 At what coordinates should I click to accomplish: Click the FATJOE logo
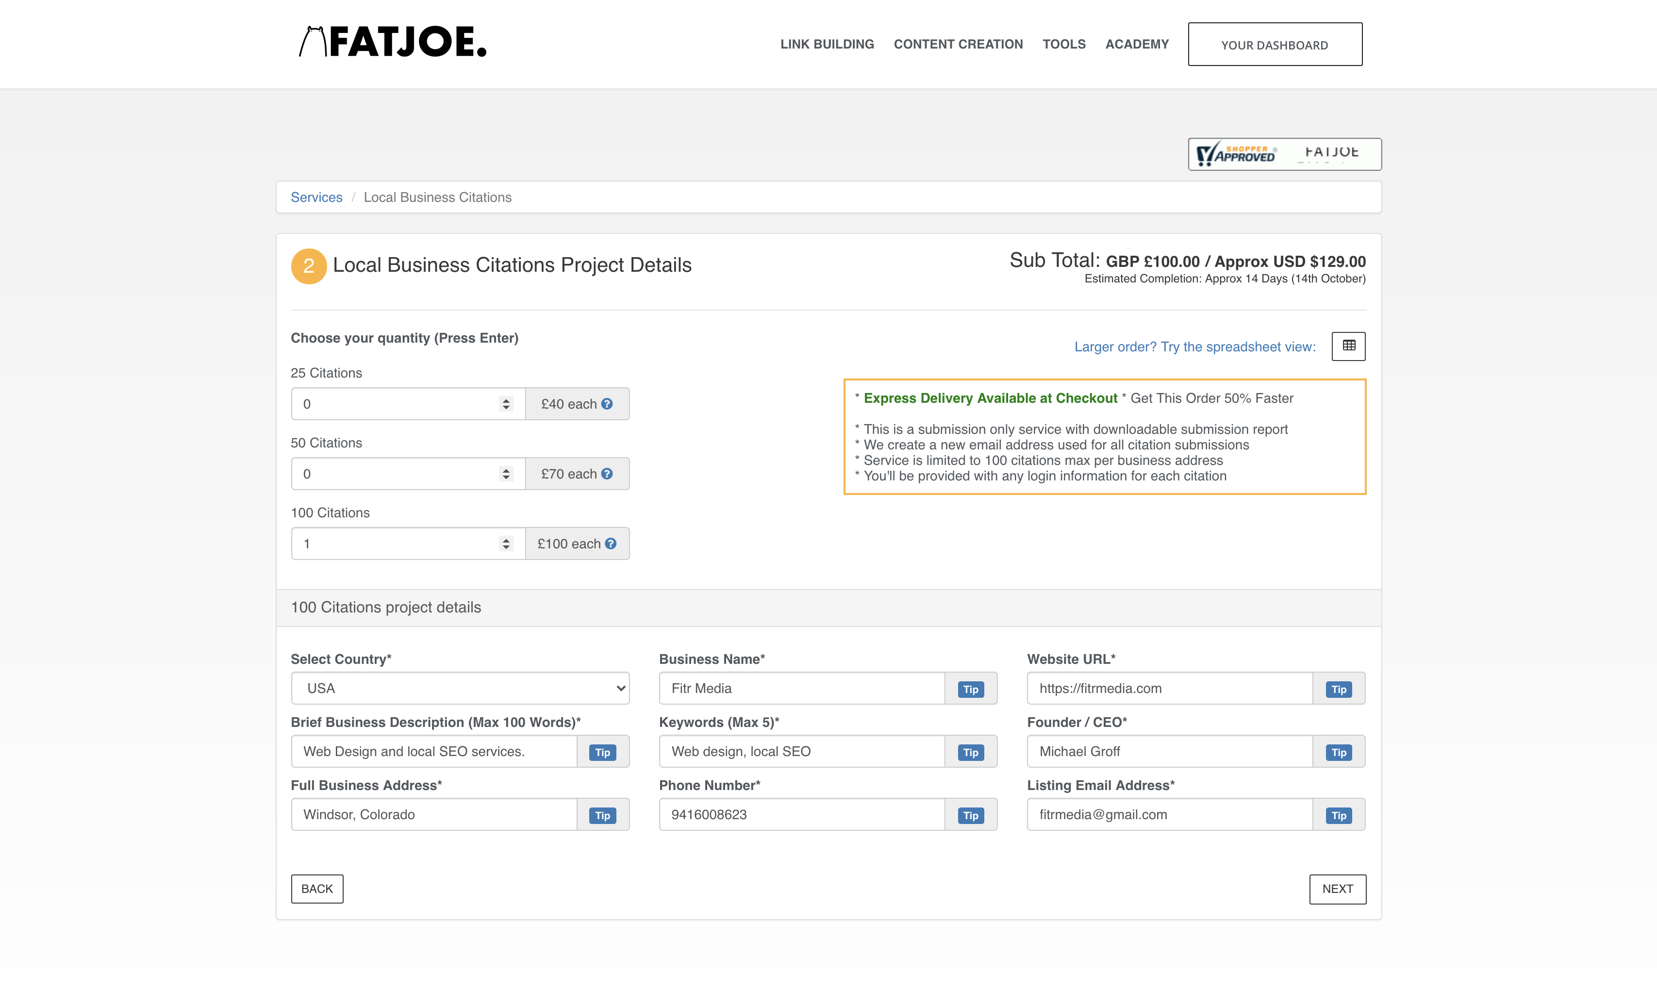click(x=393, y=42)
